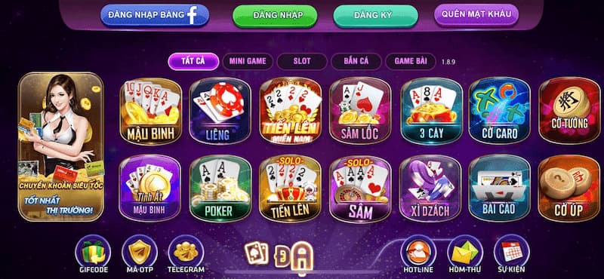Select the Slot category tab

tap(302, 61)
